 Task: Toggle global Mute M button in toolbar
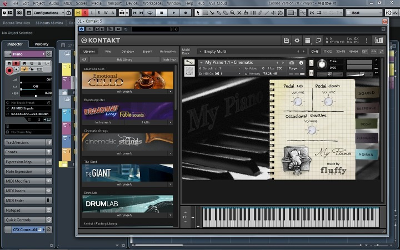(x=78, y=13)
